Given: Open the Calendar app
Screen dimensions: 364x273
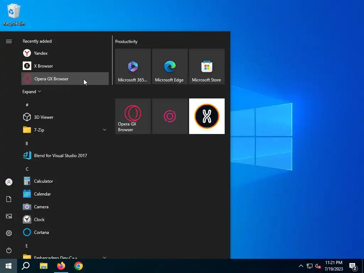Looking at the screenshot, I should (65, 194).
